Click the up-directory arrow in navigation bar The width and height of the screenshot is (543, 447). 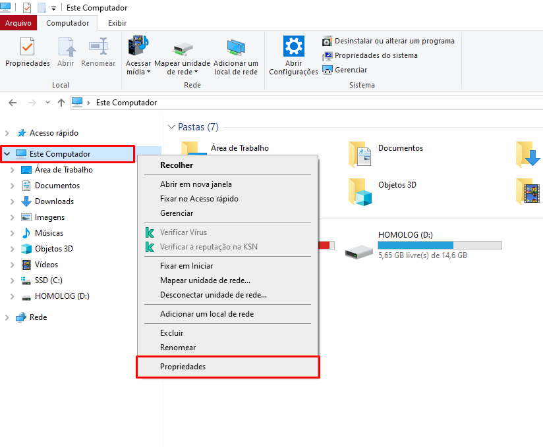pos(61,103)
